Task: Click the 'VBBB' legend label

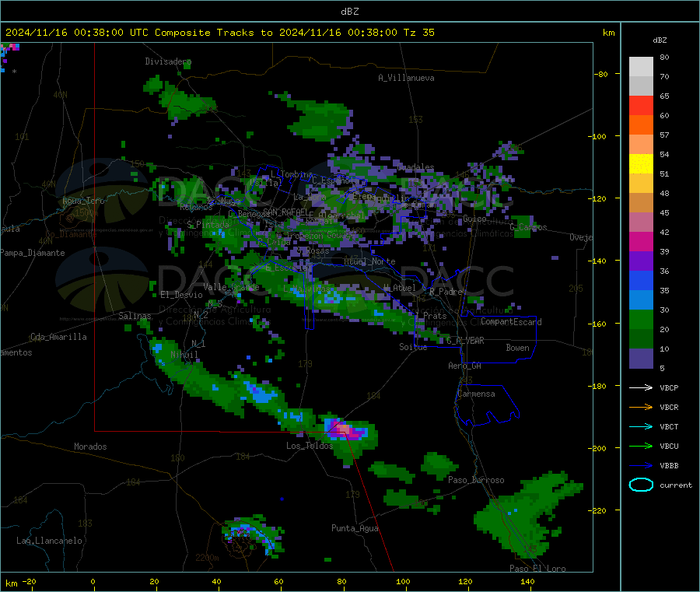Action: (x=669, y=466)
